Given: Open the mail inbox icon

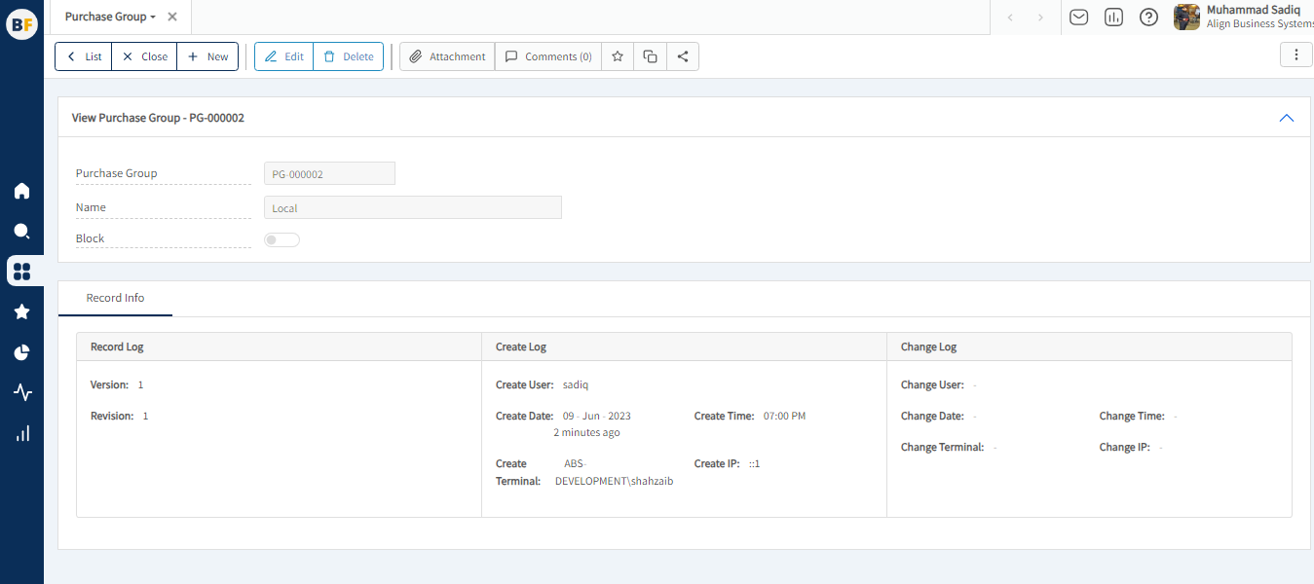Looking at the screenshot, I should click(x=1078, y=18).
